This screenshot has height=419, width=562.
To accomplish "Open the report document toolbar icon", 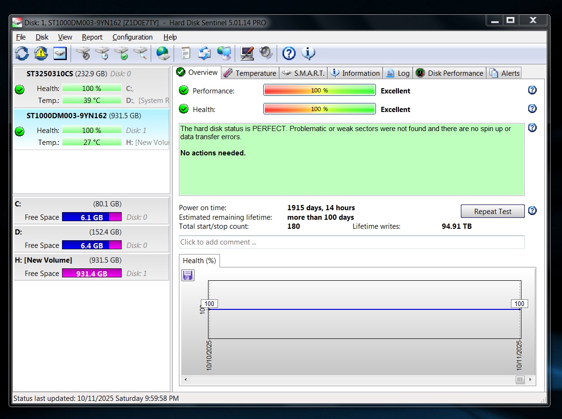I will click(186, 53).
